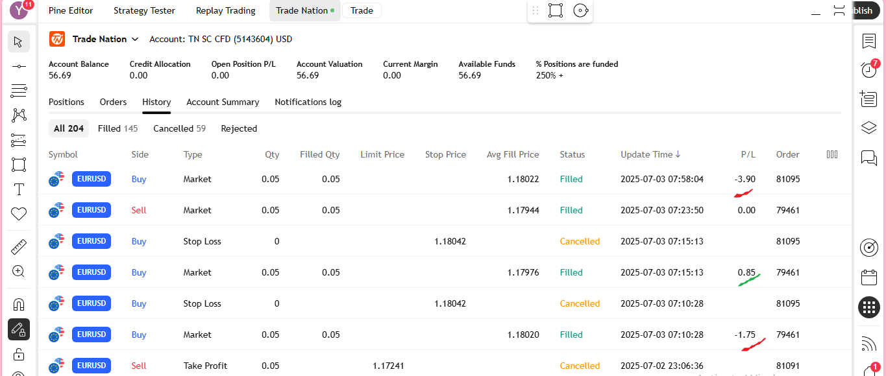Select the cursor arrow tool

[x=18, y=42]
